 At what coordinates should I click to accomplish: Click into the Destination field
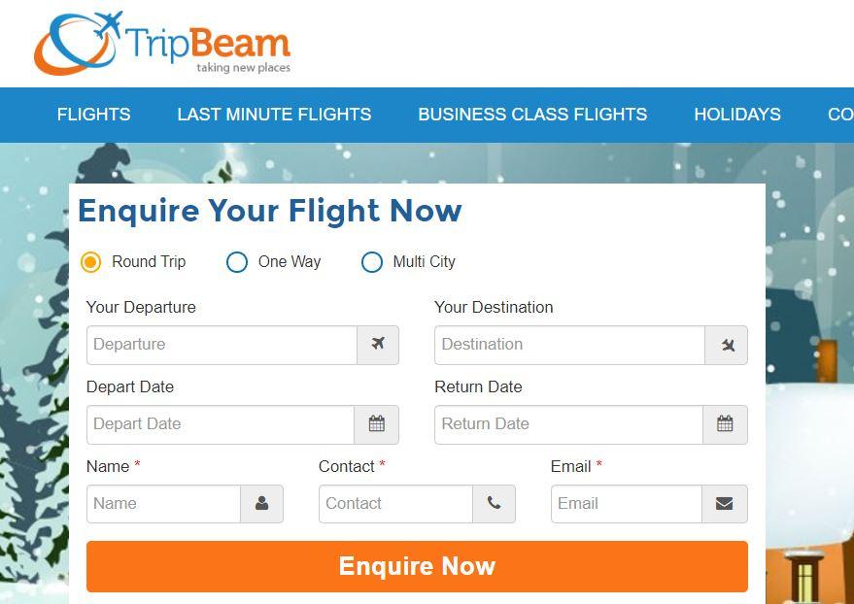(x=569, y=345)
